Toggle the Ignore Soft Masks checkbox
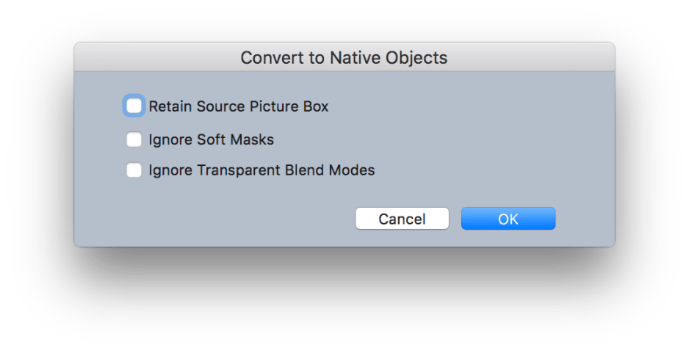 pos(134,139)
